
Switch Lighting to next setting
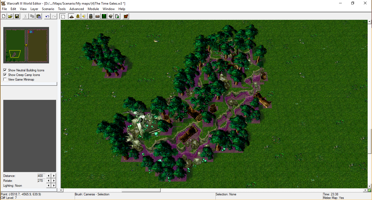54,185
